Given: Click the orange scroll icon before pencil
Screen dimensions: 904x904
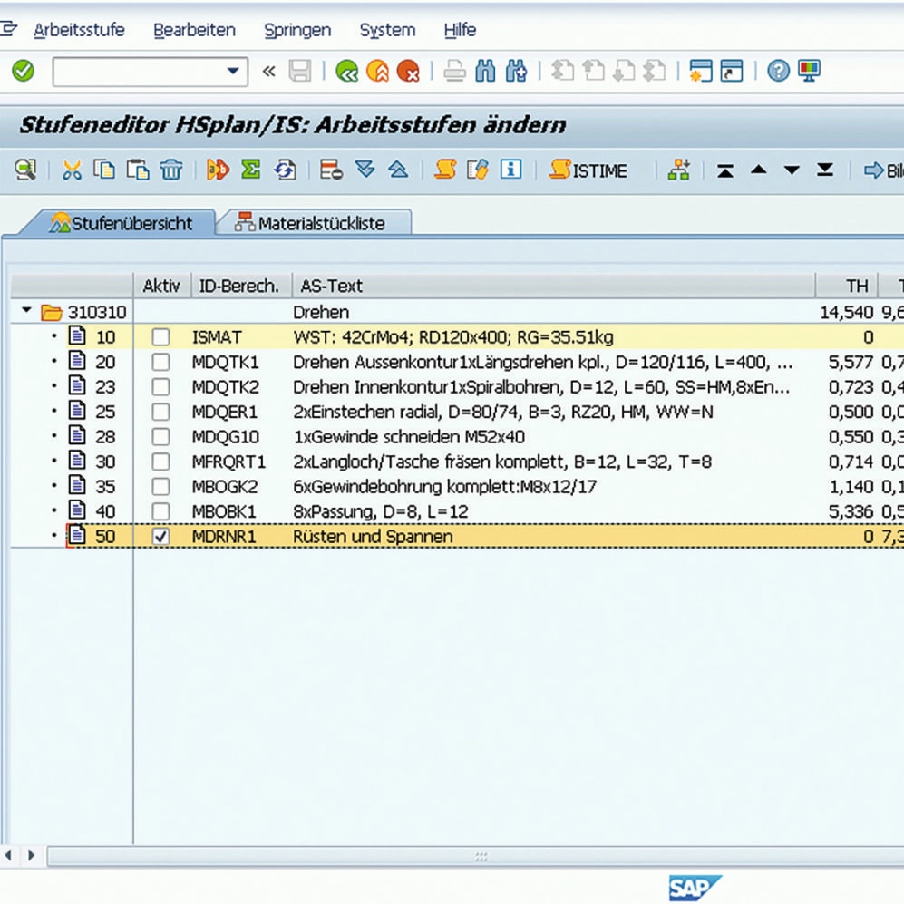Looking at the screenshot, I should point(445,170).
